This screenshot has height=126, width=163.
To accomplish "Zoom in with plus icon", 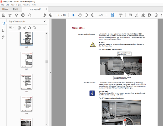I will (x=93, y=15).
